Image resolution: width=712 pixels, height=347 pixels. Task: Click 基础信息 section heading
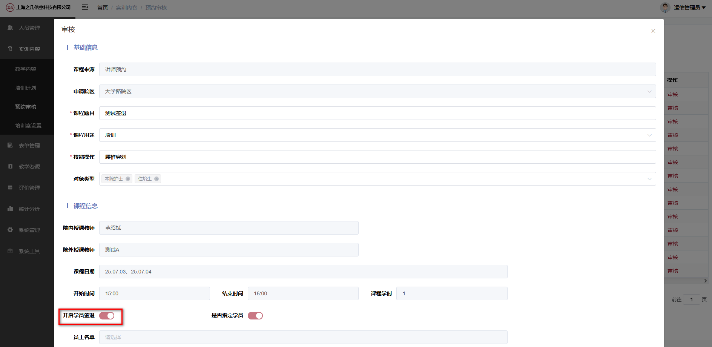pyautogui.click(x=86, y=48)
